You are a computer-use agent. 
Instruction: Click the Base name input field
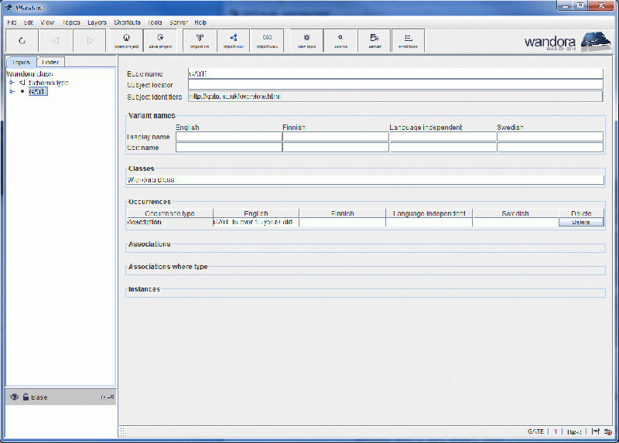pyautogui.click(x=395, y=74)
